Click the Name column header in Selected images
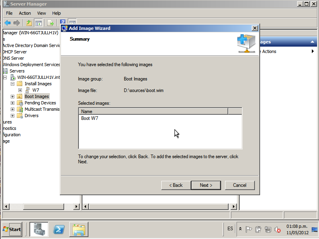 (153, 111)
